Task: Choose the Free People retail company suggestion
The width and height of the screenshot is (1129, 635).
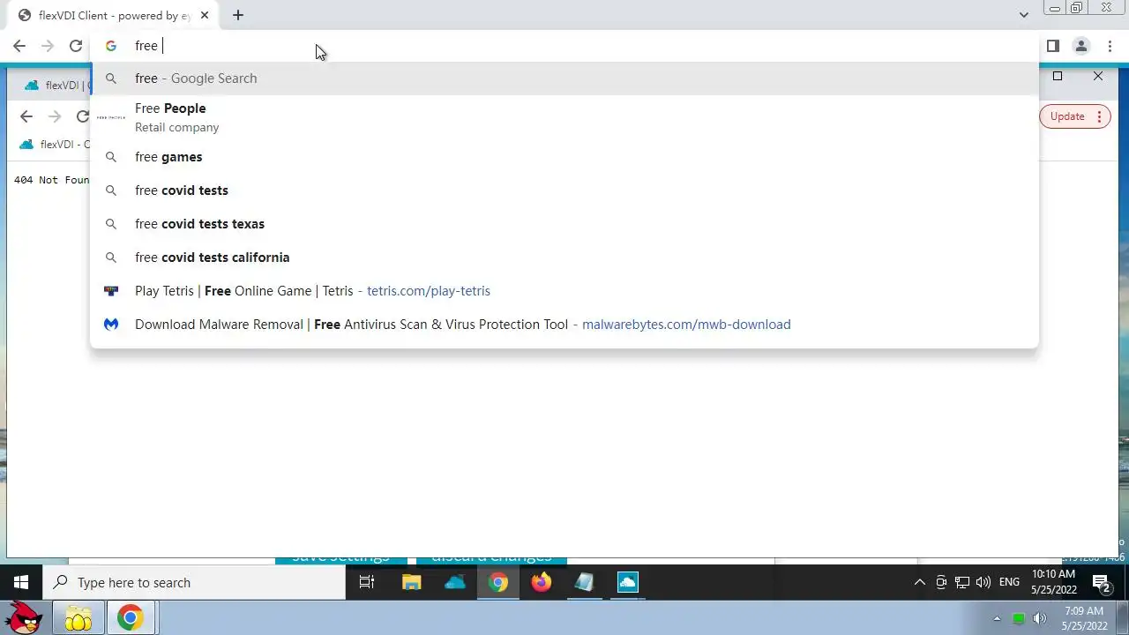Action: (564, 117)
